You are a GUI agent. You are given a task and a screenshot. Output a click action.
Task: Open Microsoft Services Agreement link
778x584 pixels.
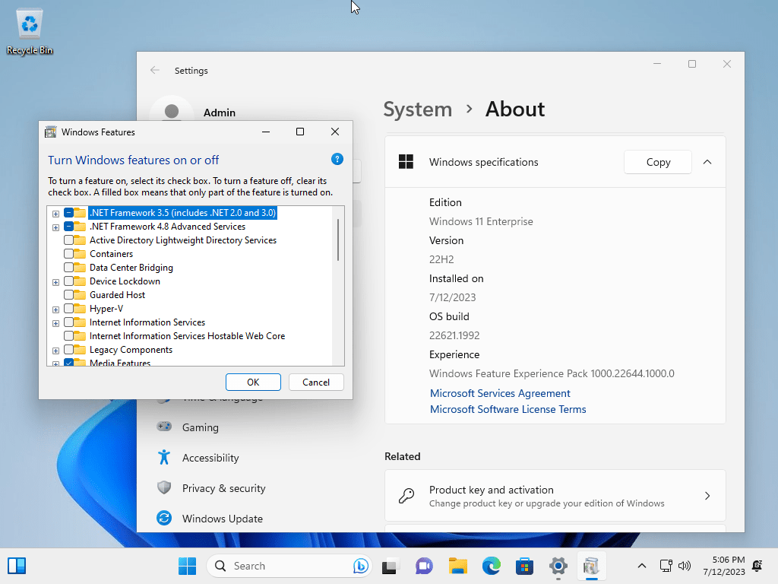pos(500,393)
